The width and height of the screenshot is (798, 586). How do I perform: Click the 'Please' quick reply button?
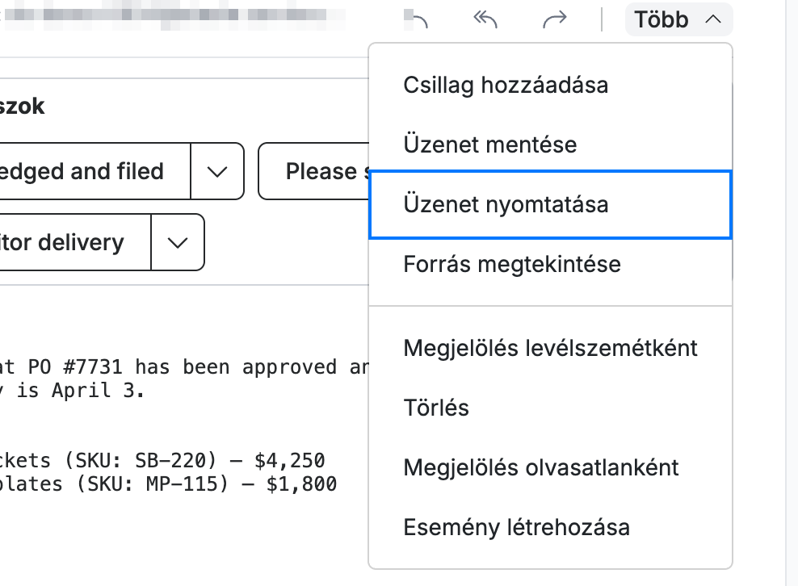pos(314,171)
